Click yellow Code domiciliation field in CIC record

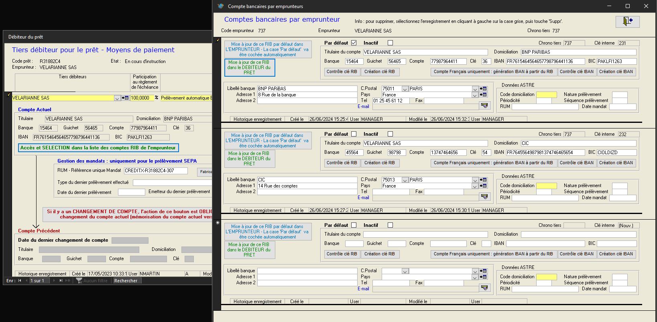tap(547, 186)
